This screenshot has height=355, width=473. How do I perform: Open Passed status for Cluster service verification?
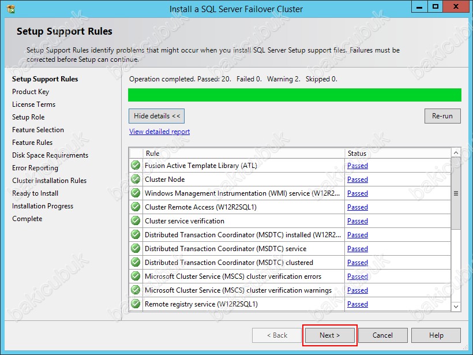pos(358,221)
